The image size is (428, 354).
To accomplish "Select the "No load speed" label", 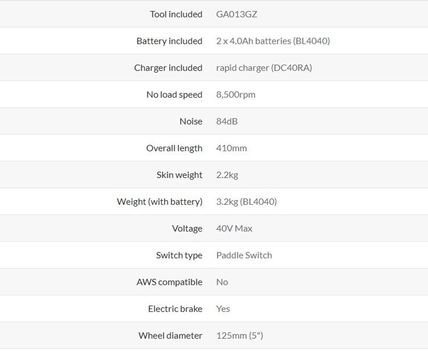I will (x=174, y=95).
